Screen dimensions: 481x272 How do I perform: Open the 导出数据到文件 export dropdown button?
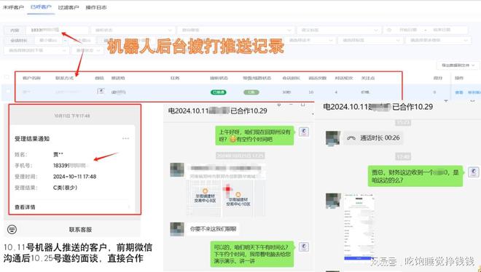coord(458,65)
